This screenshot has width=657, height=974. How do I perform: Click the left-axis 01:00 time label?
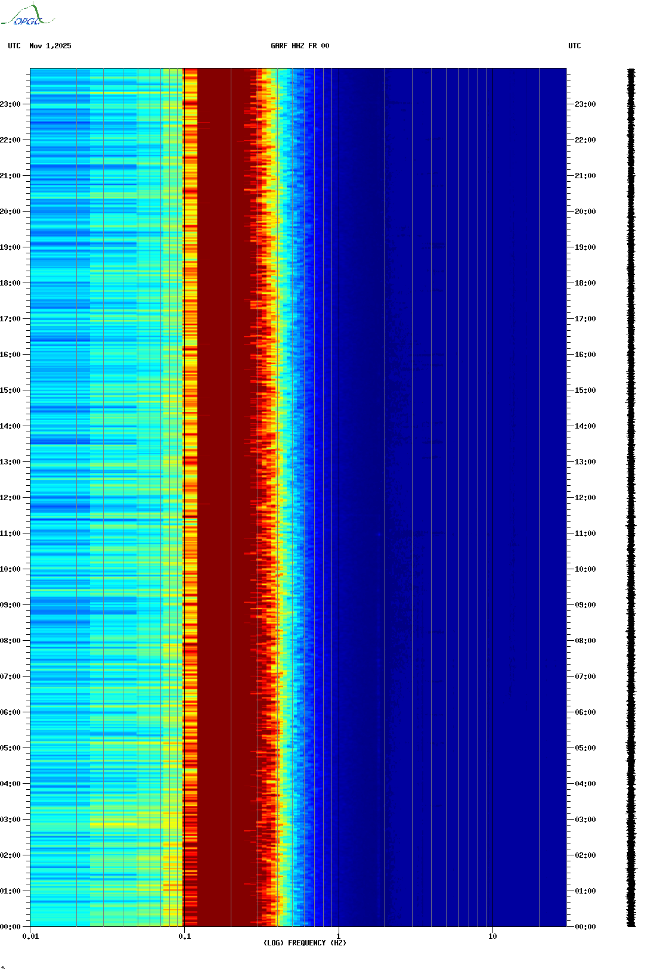(x=10, y=891)
